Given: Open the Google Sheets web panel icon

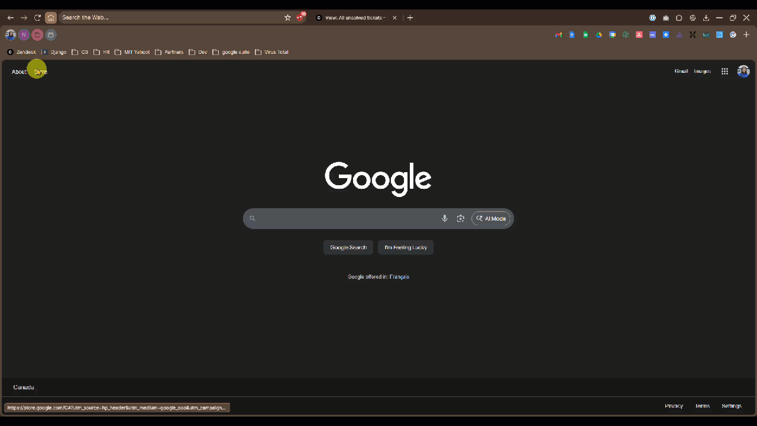Looking at the screenshot, I should point(585,35).
